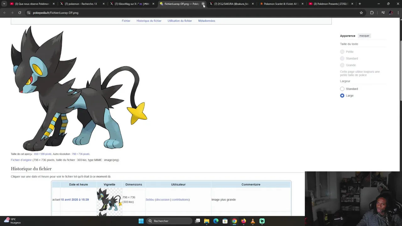
Task: Close the Fichier:Luxray-DP.png tab
Action: point(203,4)
